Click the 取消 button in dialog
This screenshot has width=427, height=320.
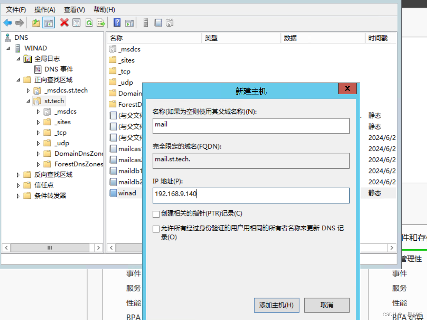pyautogui.click(x=327, y=305)
